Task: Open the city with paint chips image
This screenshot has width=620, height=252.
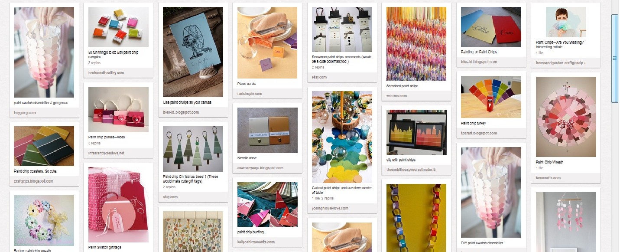Action: 416,132
